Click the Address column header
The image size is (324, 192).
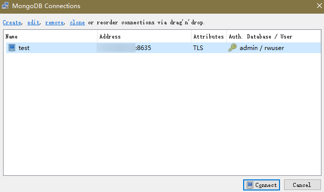(x=144, y=36)
